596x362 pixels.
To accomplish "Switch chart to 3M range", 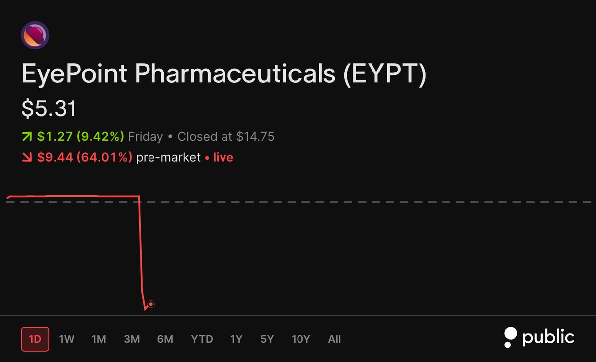I will coord(132,339).
